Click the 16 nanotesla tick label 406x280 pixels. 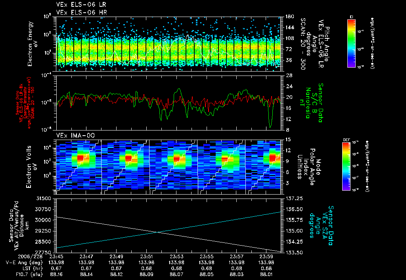click(289, 108)
